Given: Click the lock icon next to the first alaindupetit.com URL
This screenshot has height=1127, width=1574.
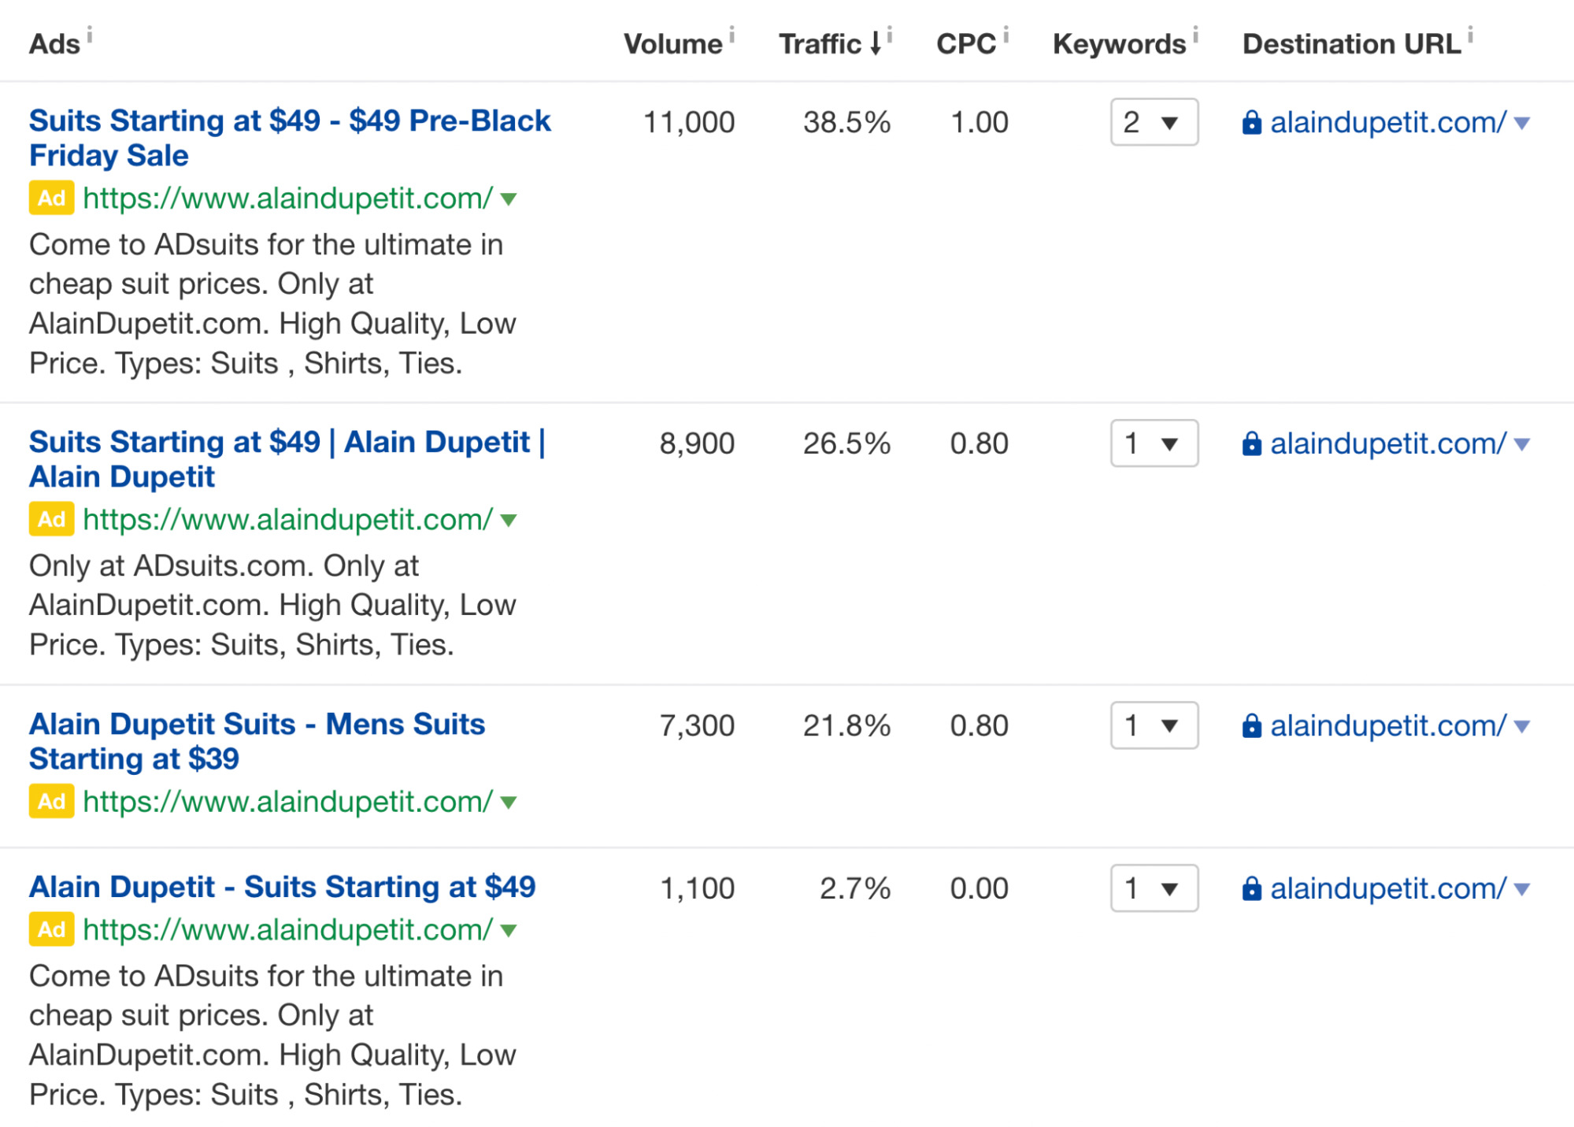Looking at the screenshot, I should click(x=1252, y=123).
